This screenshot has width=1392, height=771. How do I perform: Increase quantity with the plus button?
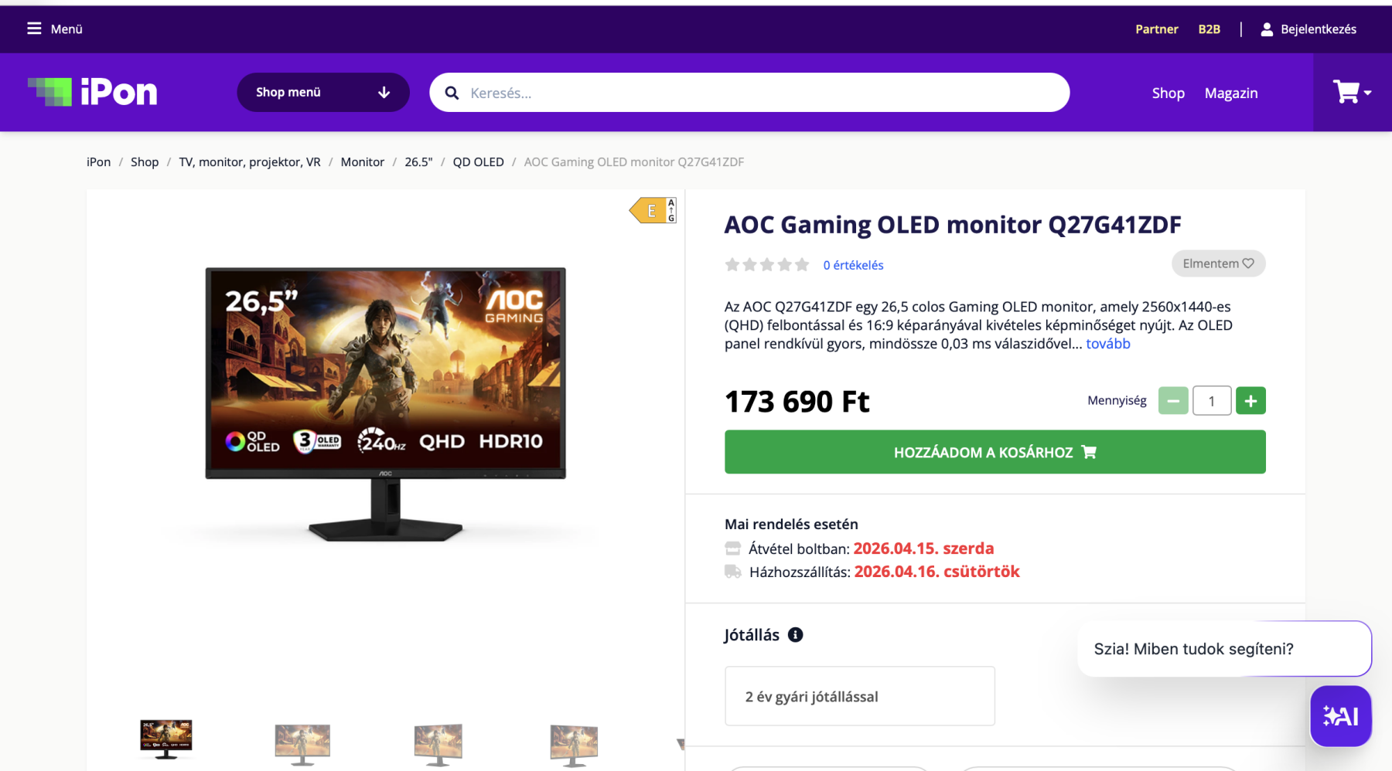click(1250, 400)
